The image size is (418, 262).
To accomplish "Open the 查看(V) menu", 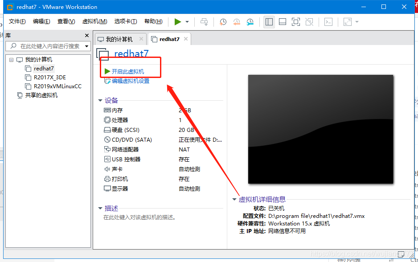I will pos(66,21).
